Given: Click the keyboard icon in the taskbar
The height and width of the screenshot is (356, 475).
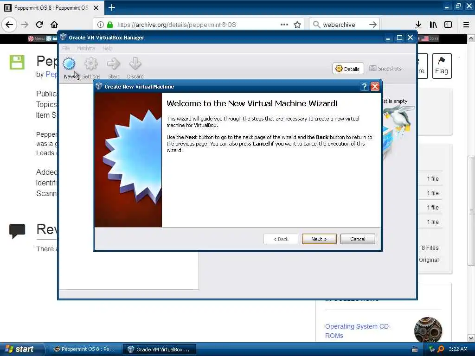Looking at the screenshot, I should (x=415, y=350).
